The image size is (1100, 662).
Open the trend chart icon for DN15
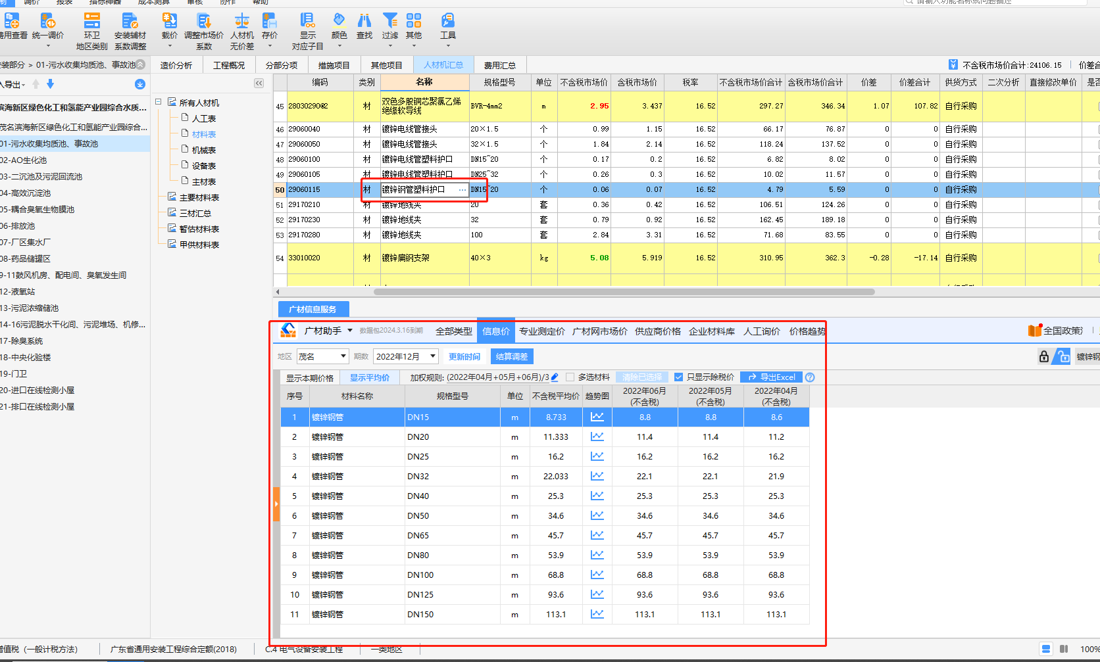point(597,417)
